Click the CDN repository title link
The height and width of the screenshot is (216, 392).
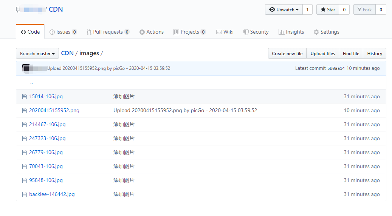[x=56, y=9]
